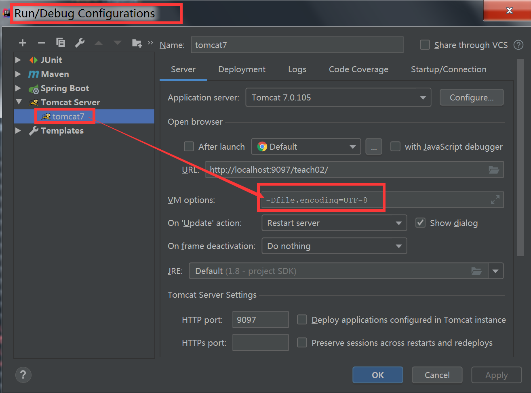Click JRE Default field

pyautogui.click(x=338, y=271)
